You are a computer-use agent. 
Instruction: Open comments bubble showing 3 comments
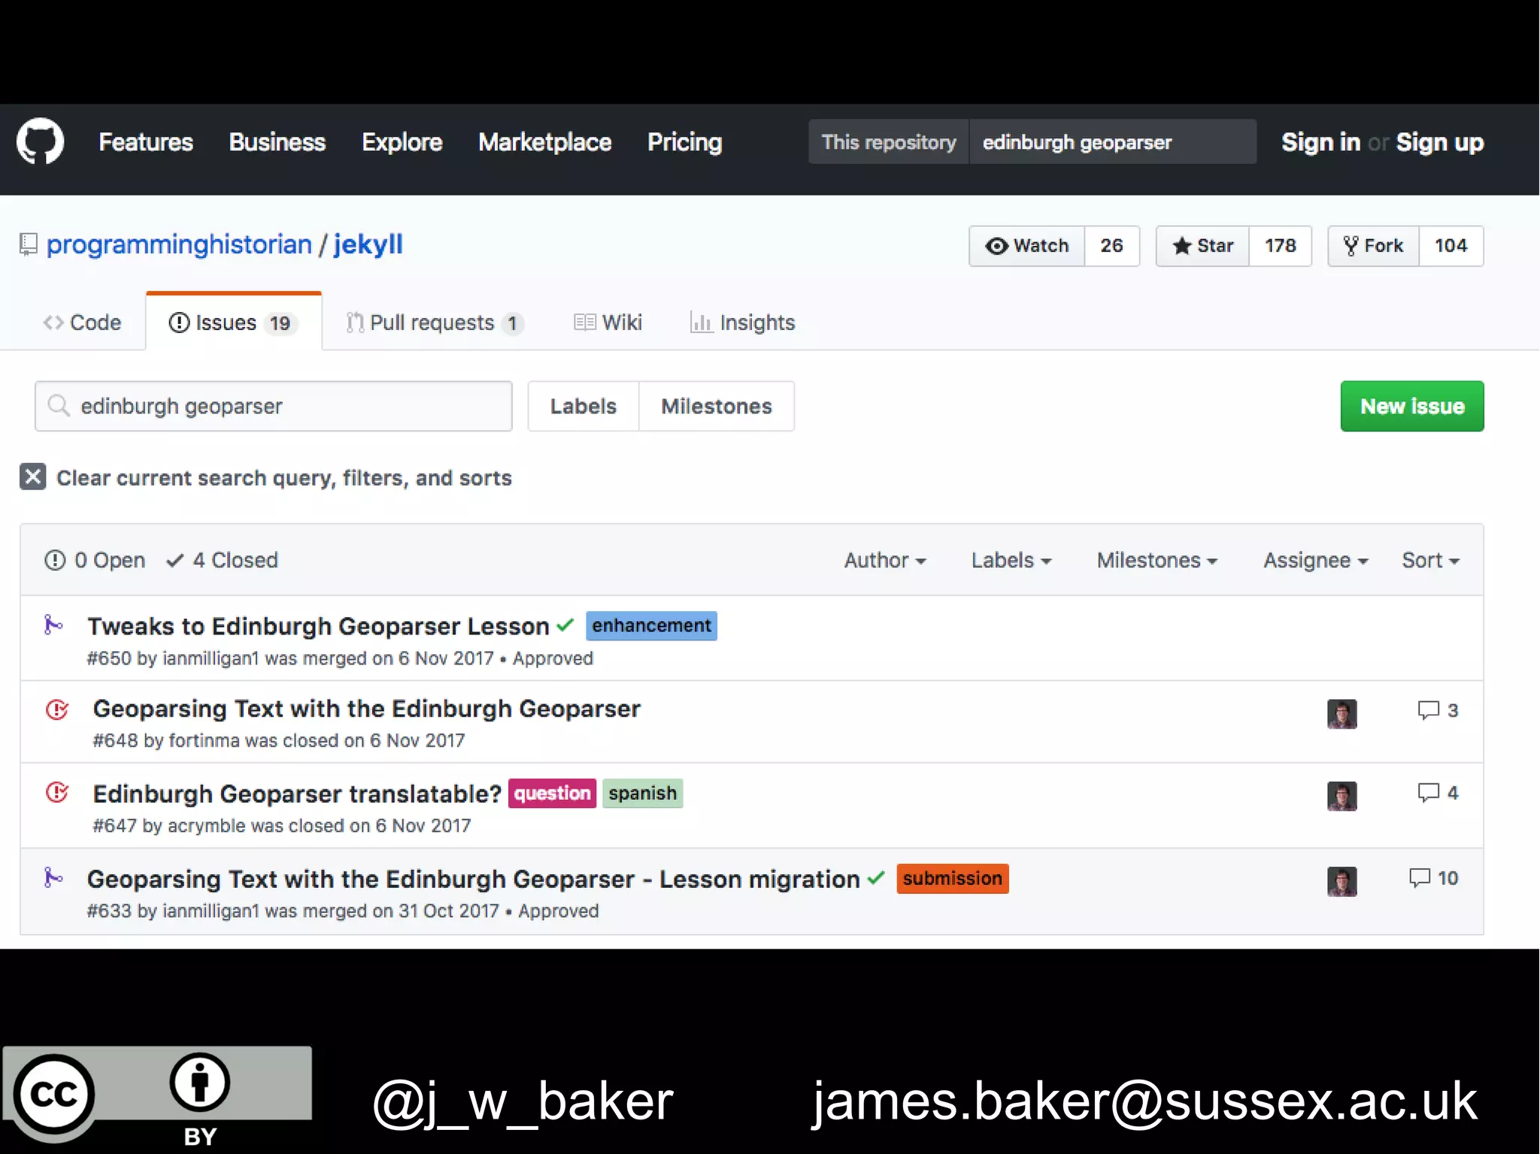(x=1437, y=710)
